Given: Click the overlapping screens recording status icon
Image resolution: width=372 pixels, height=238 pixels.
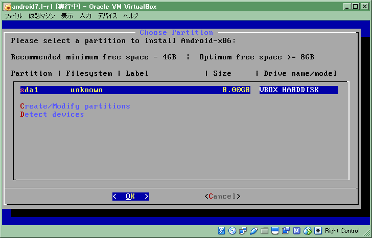Looking at the screenshot, I should click(x=286, y=231).
